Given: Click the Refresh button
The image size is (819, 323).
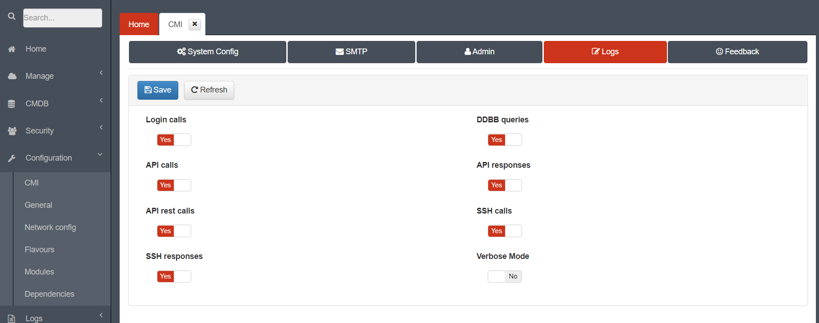Looking at the screenshot, I should coord(209,90).
